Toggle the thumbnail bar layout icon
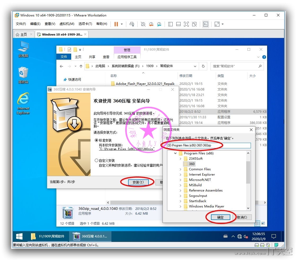Viewport: 297px width, 260px height. click(x=178, y=24)
